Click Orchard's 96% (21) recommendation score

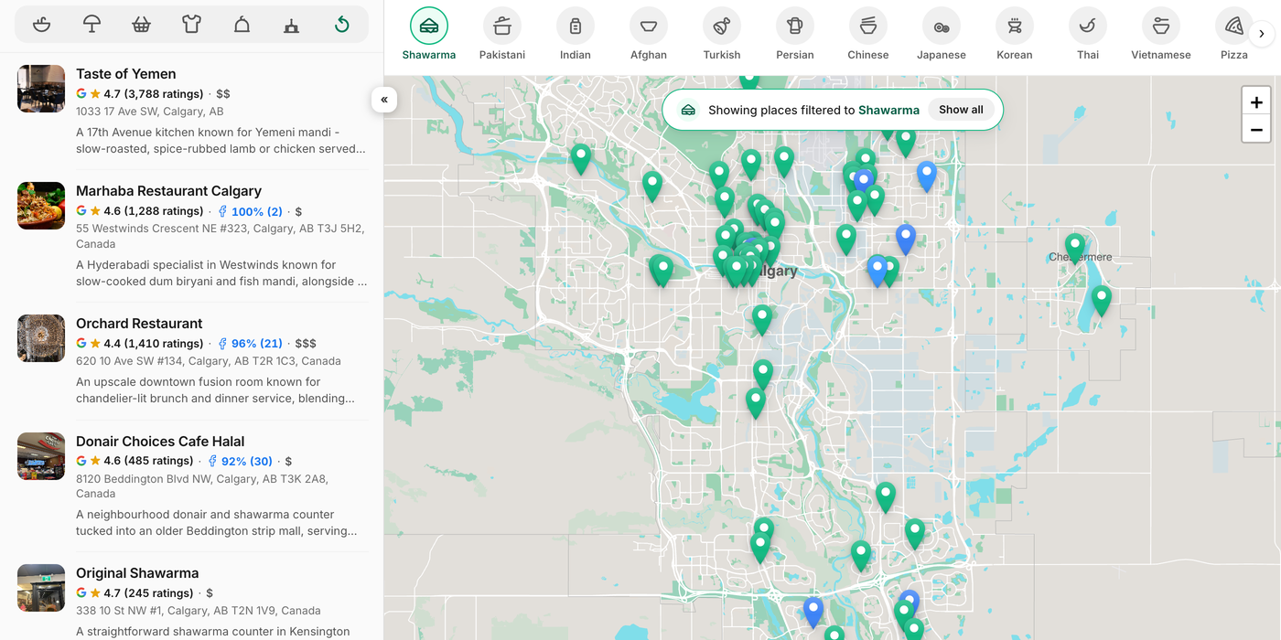click(250, 344)
